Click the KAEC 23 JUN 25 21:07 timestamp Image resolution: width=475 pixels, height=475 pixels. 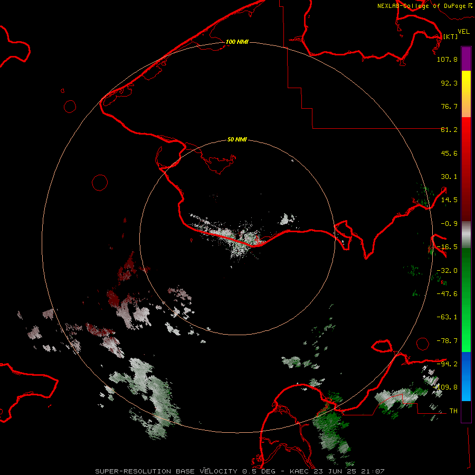coord(337,471)
